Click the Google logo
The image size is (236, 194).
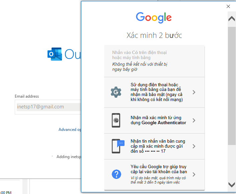(154, 18)
